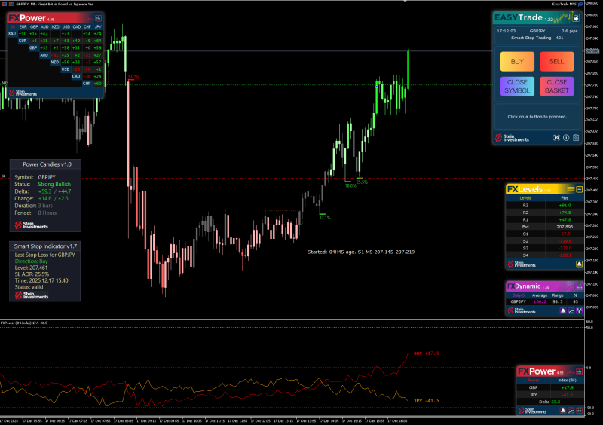The image size is (603, 425).
Task: Click the Average 100.2 value in FX Dynamic
Action: [x=540, y=302]
